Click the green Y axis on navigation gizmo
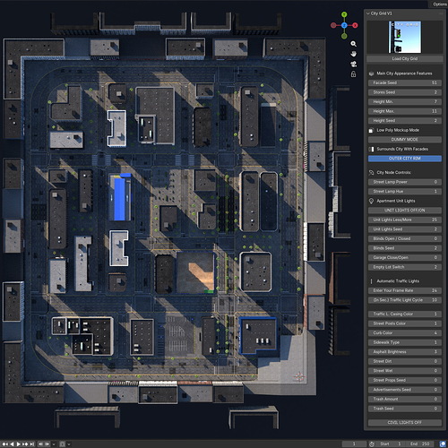 pyautogui.click(x=344, y=14)
